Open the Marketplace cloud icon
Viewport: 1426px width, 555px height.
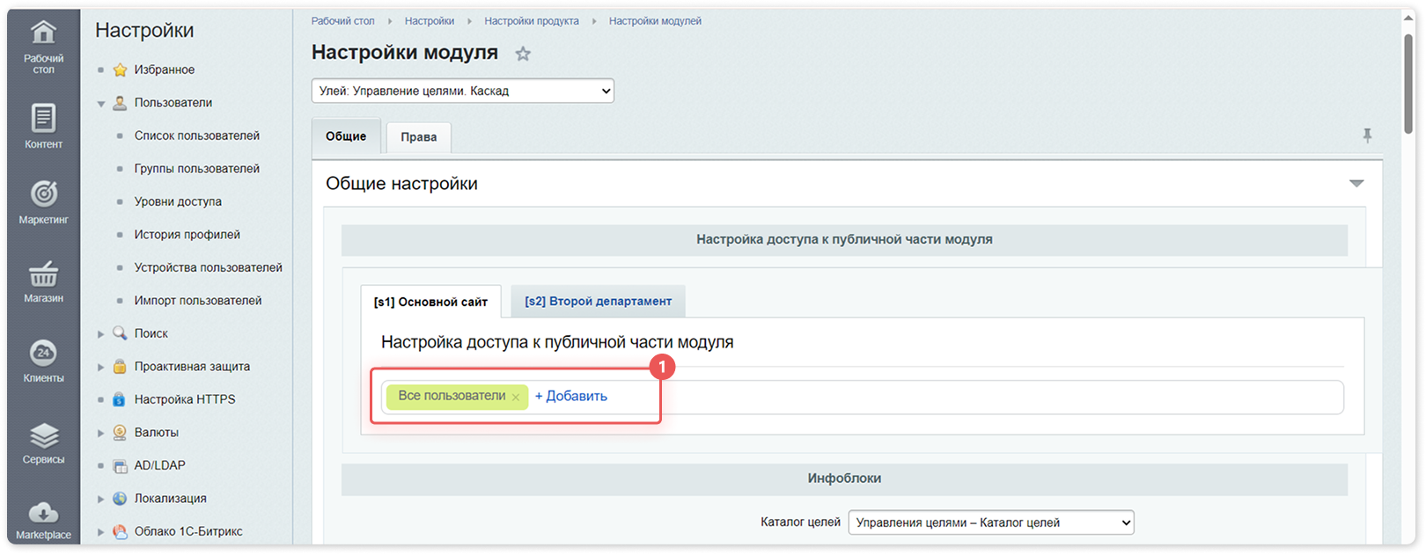click(43, 513)
